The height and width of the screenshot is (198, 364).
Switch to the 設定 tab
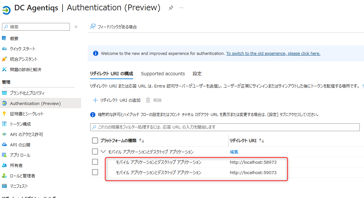(x=197, y=74)
